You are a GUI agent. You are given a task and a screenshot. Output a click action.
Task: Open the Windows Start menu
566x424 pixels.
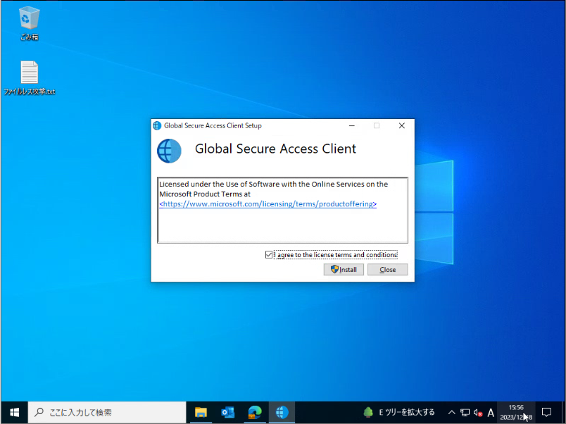point(15,413)
